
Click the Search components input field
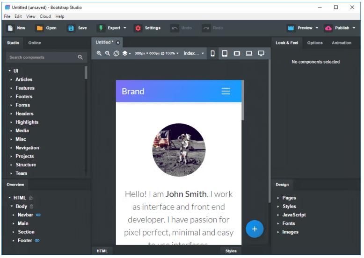pyautogui.click(x=41, y=57)
